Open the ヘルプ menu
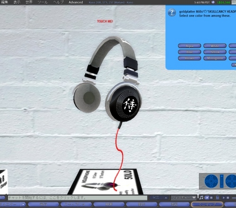 pos(59,2)
